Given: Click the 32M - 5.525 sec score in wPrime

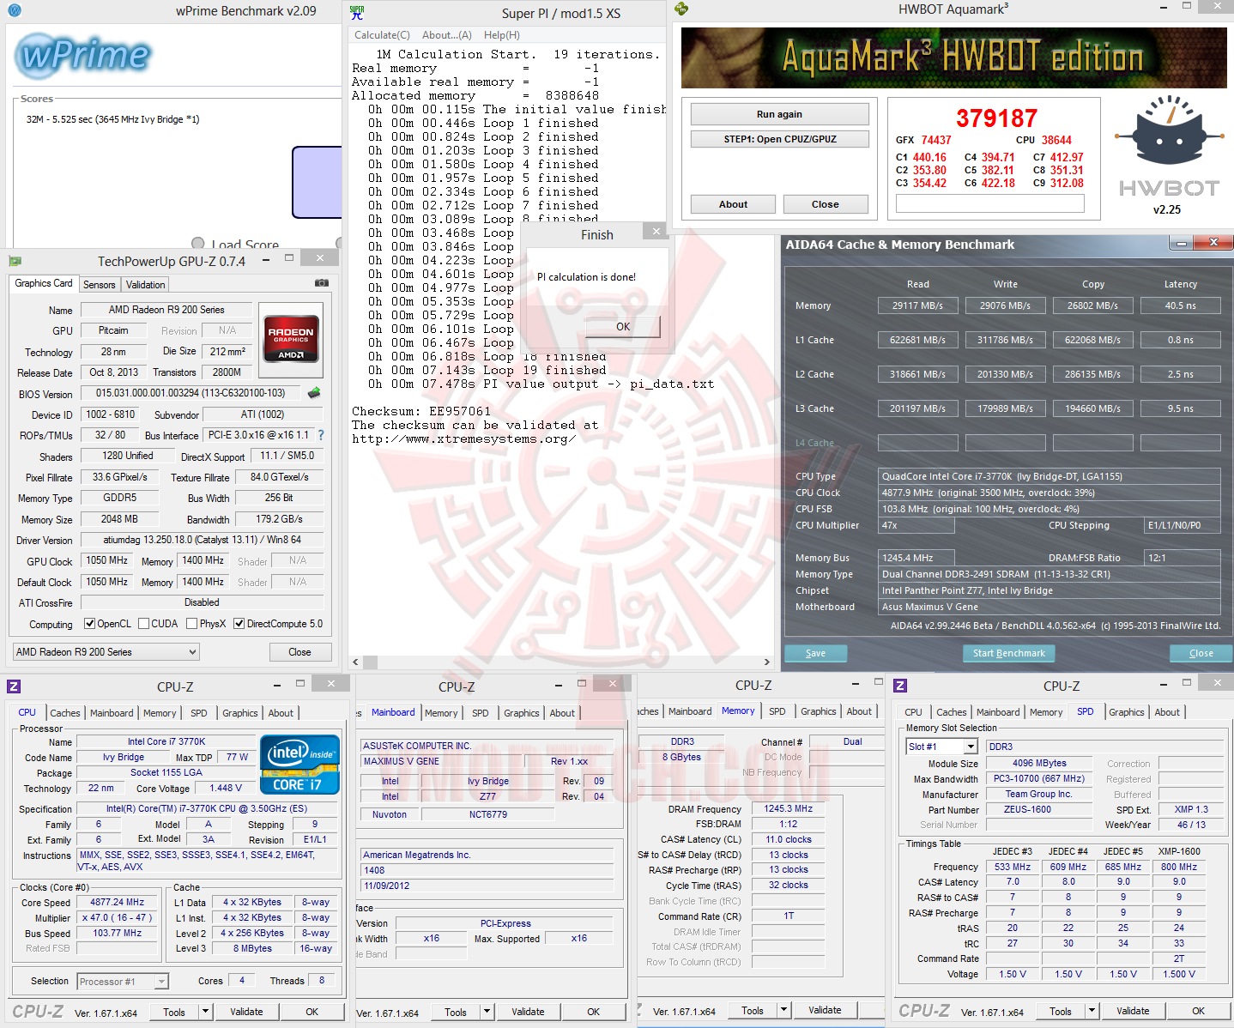Looking at the screenshot, I should pos(112,119).
